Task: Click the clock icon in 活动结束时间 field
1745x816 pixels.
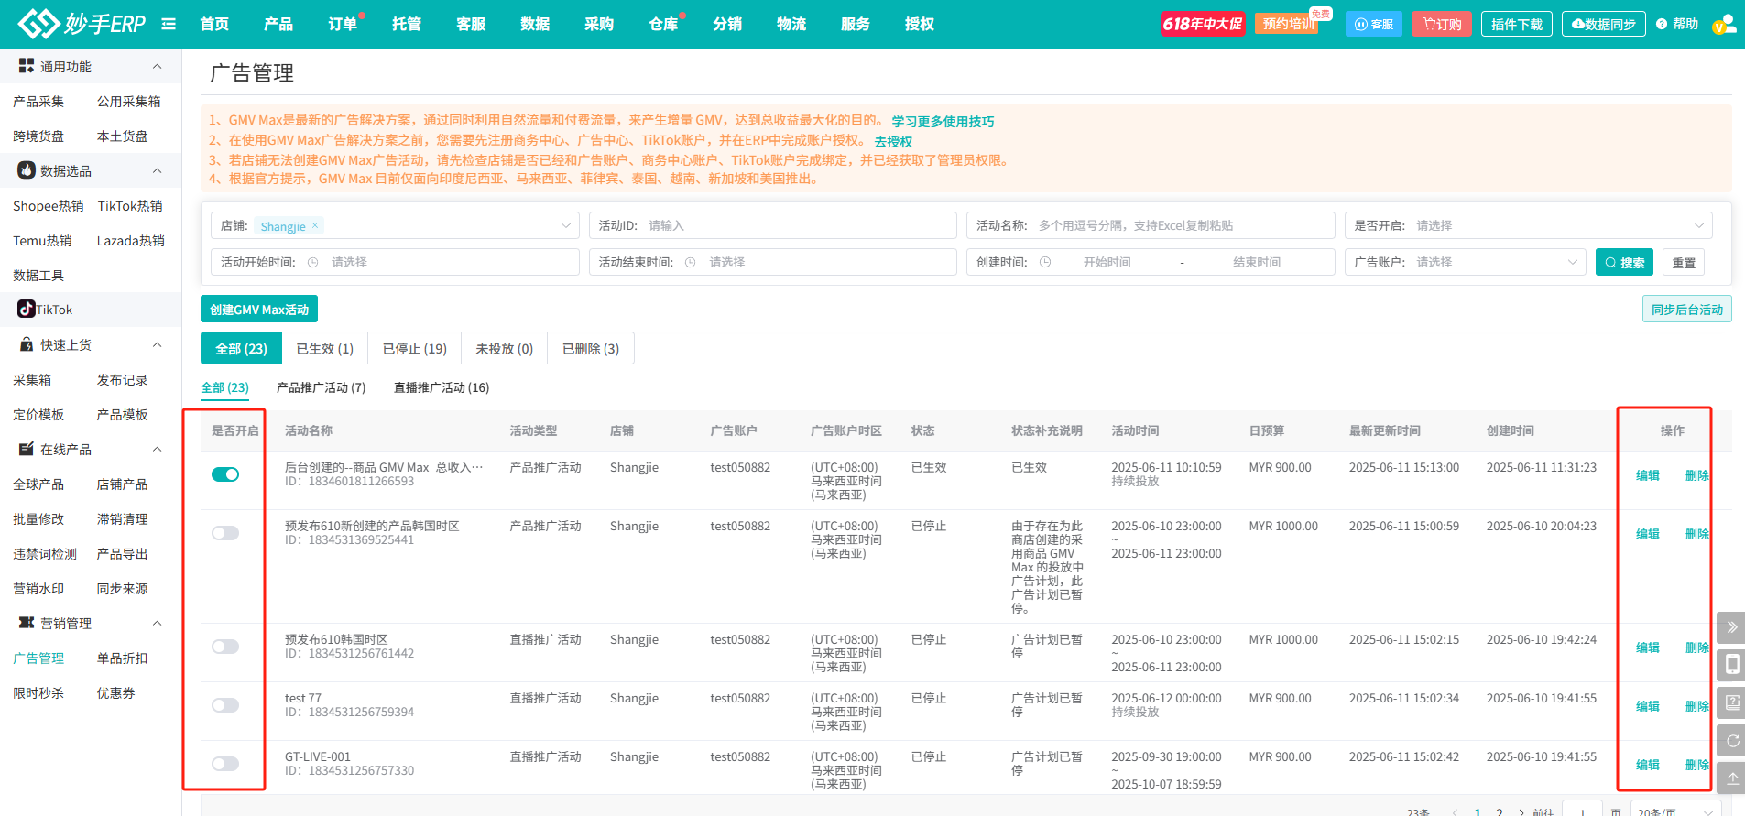Action: 691,262
